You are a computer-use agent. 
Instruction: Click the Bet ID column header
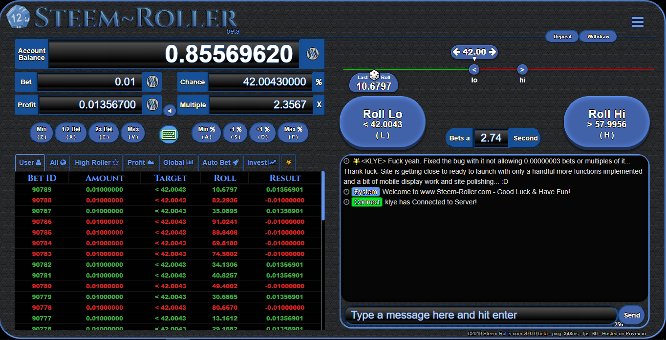point(42,178)
